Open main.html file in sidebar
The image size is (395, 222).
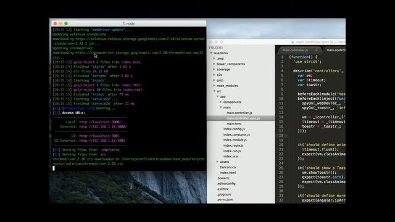[234, 123]
